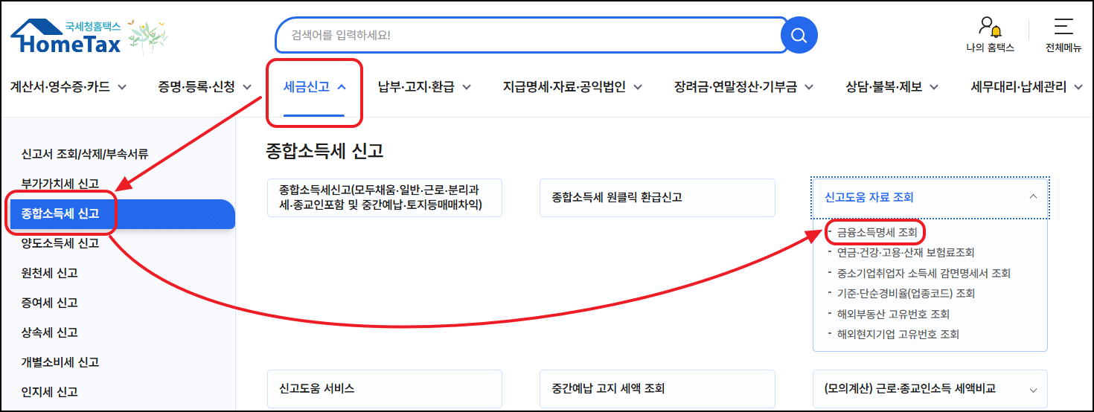Expand chevron beside 세무대리·납세관리
The width and height of the screenshot is (1094, 412).
[x=1078, y=88]
